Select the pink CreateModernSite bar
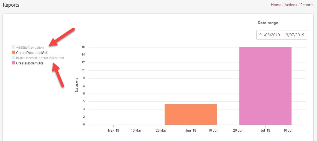317x141 pixels. point(265,86)
